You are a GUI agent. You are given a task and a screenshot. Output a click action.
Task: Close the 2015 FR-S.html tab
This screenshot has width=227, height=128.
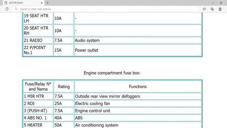[x=42, y=3]
